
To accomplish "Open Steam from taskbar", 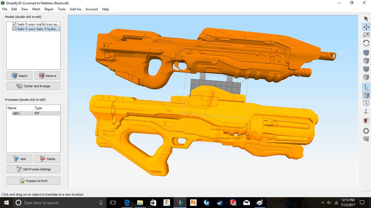I will point(220,203).
